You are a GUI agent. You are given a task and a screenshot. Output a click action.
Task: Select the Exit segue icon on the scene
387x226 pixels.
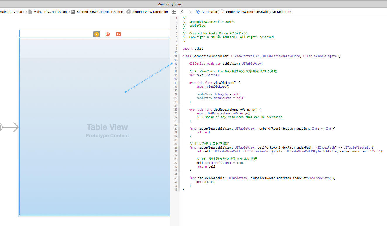click(x=118, y=34)
